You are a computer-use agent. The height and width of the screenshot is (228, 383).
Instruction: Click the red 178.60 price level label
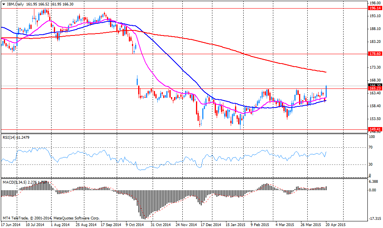(x=375, y=54)
